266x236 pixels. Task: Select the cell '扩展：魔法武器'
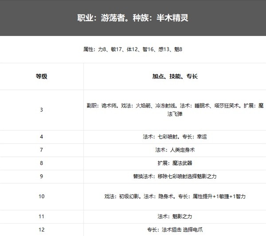(175, 163)
